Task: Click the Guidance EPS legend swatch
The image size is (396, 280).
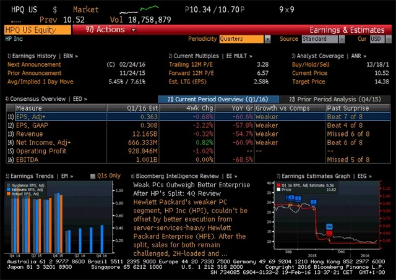Action: pos(8,186)
